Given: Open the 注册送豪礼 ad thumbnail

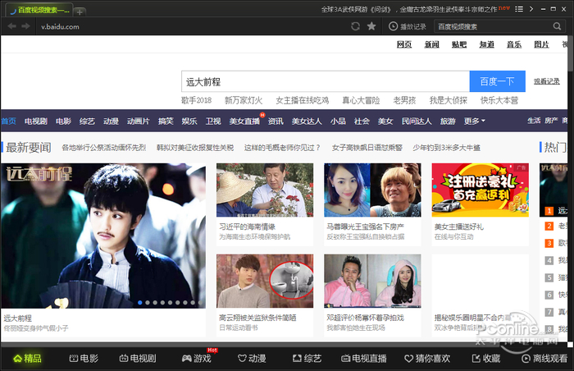Looking at the screenshot, I should tap(481, 190).
